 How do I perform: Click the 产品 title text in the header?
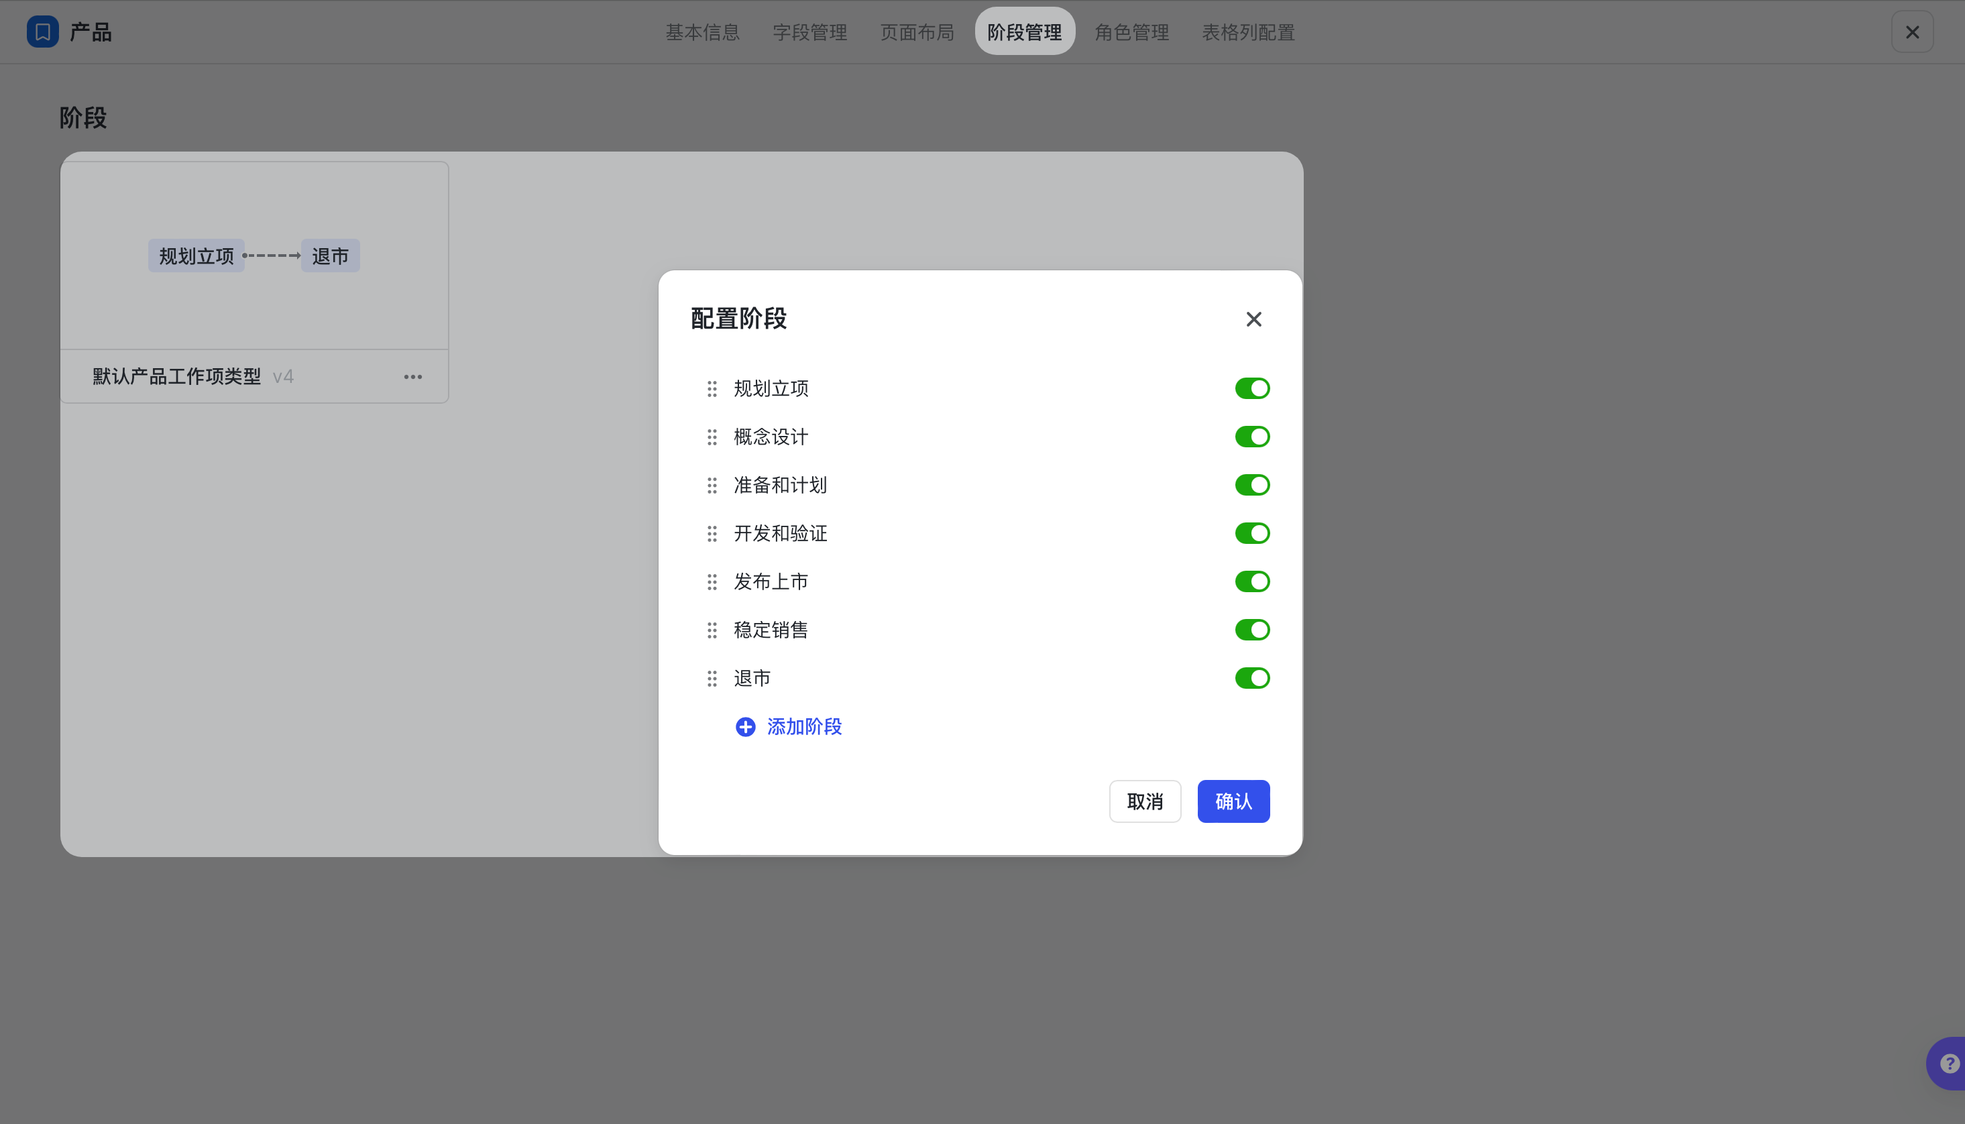[x=91, y=32]
